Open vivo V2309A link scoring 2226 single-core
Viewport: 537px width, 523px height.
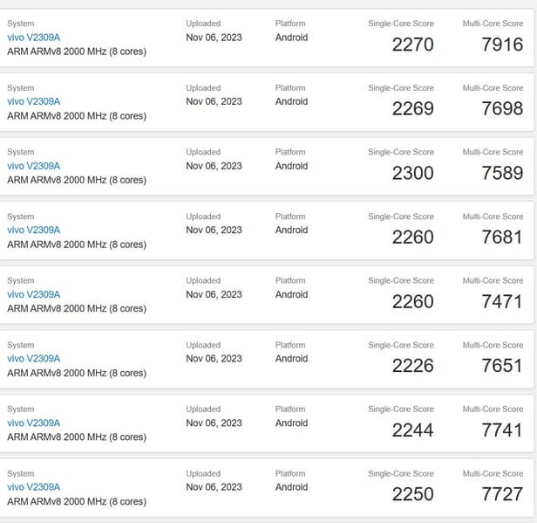pos(33,359)
